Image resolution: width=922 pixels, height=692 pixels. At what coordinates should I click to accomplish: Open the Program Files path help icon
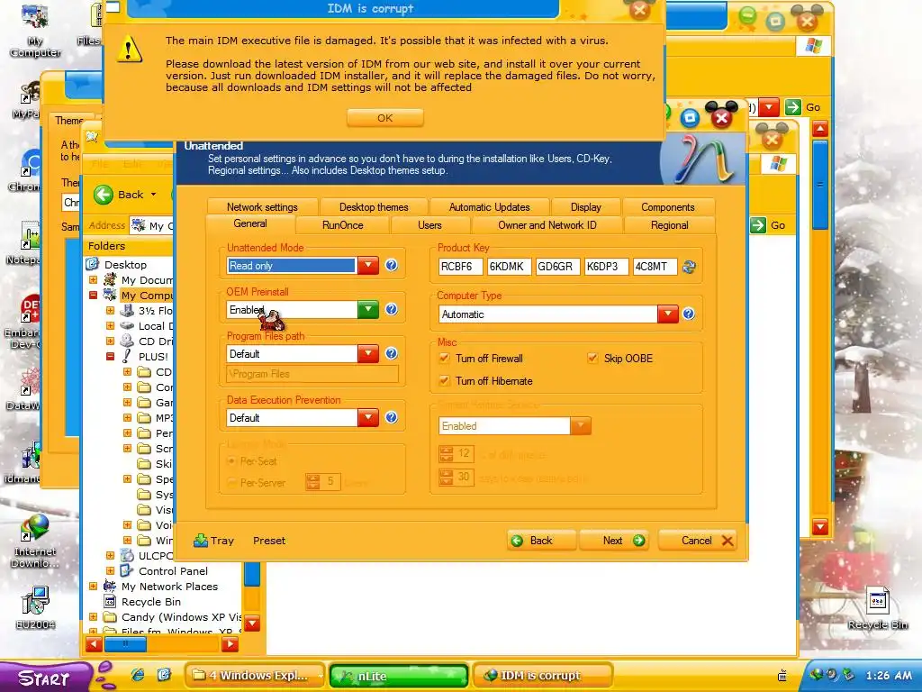tap(391, 353)
